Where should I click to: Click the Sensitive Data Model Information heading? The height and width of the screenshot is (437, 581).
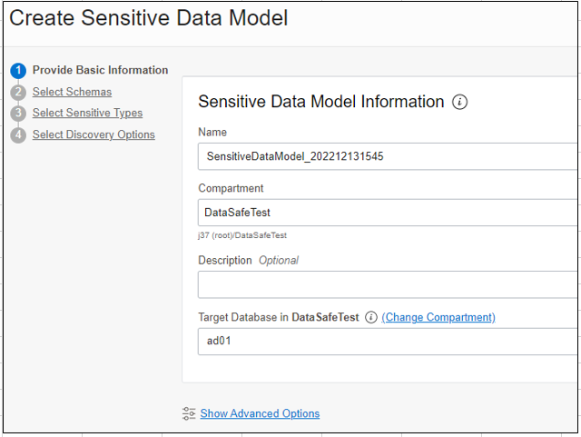pyautogui.click(x=320, y=102)
